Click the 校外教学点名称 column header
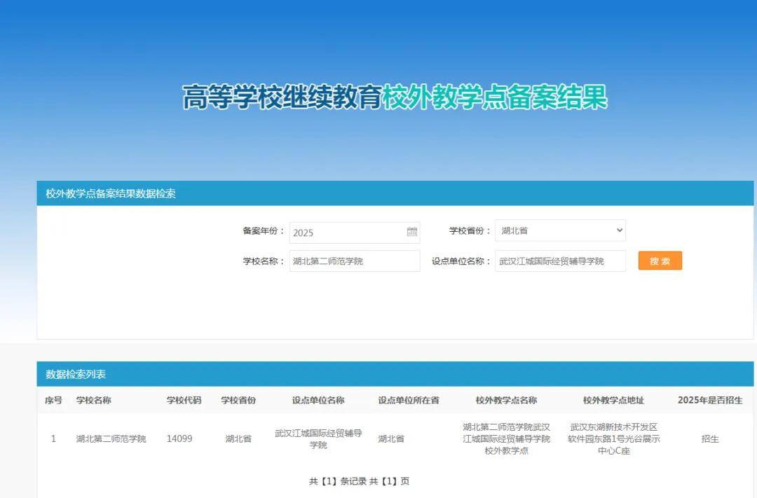The width and height of the screenshot is (757, 498). (x=507, y=400)
